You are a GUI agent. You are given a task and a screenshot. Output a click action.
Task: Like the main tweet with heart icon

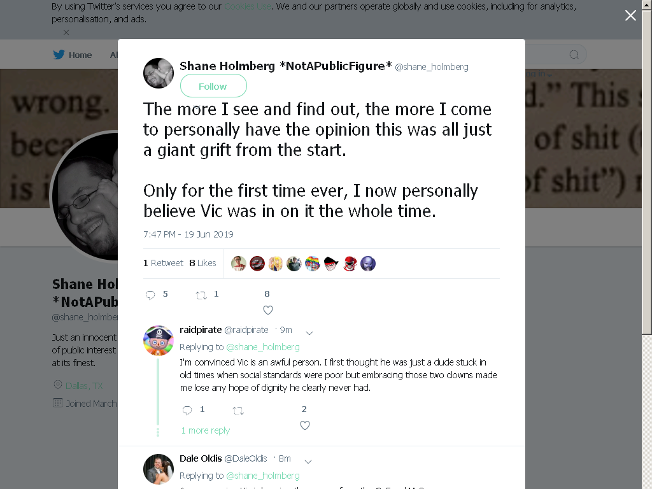(268, 310)
